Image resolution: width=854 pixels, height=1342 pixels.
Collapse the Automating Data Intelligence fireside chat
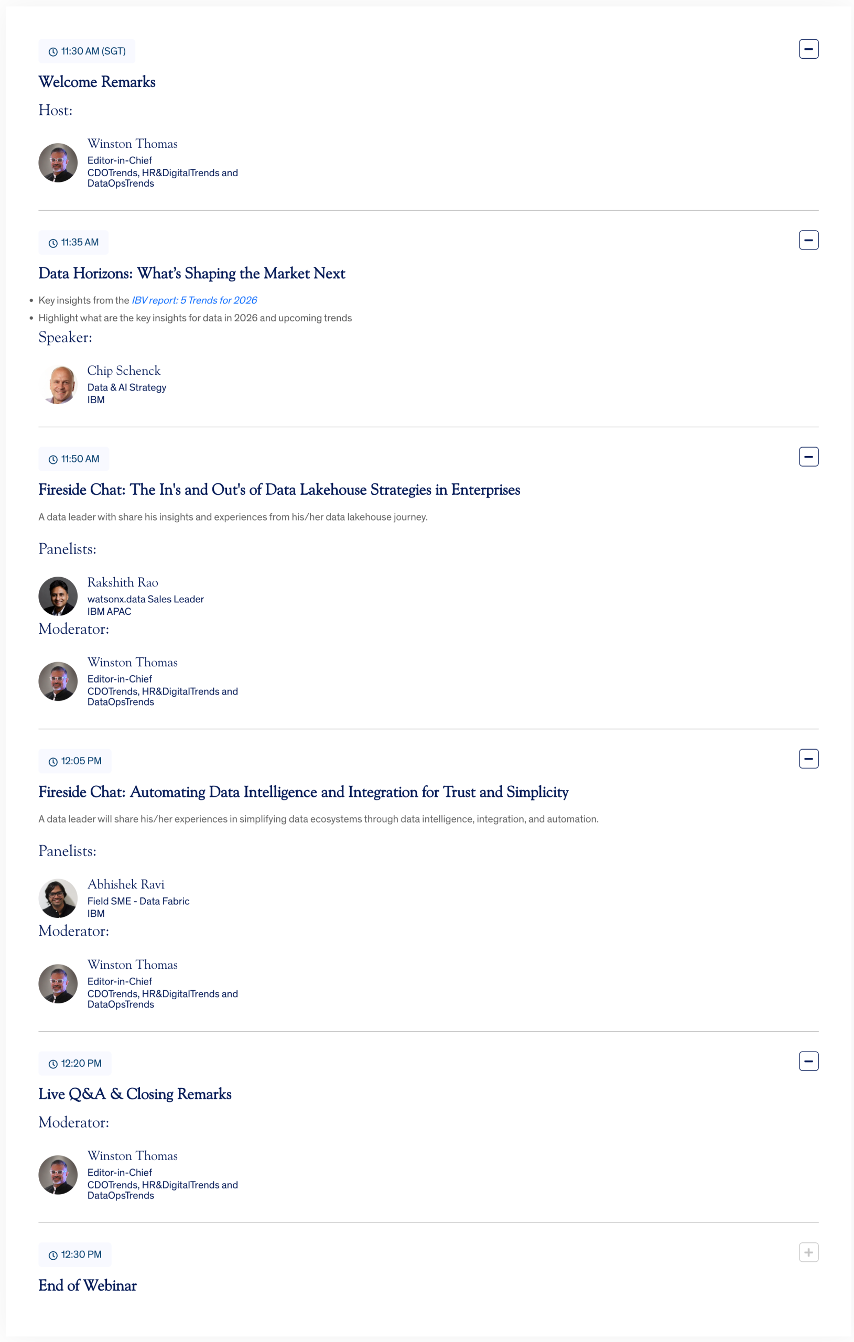[808, 759]
